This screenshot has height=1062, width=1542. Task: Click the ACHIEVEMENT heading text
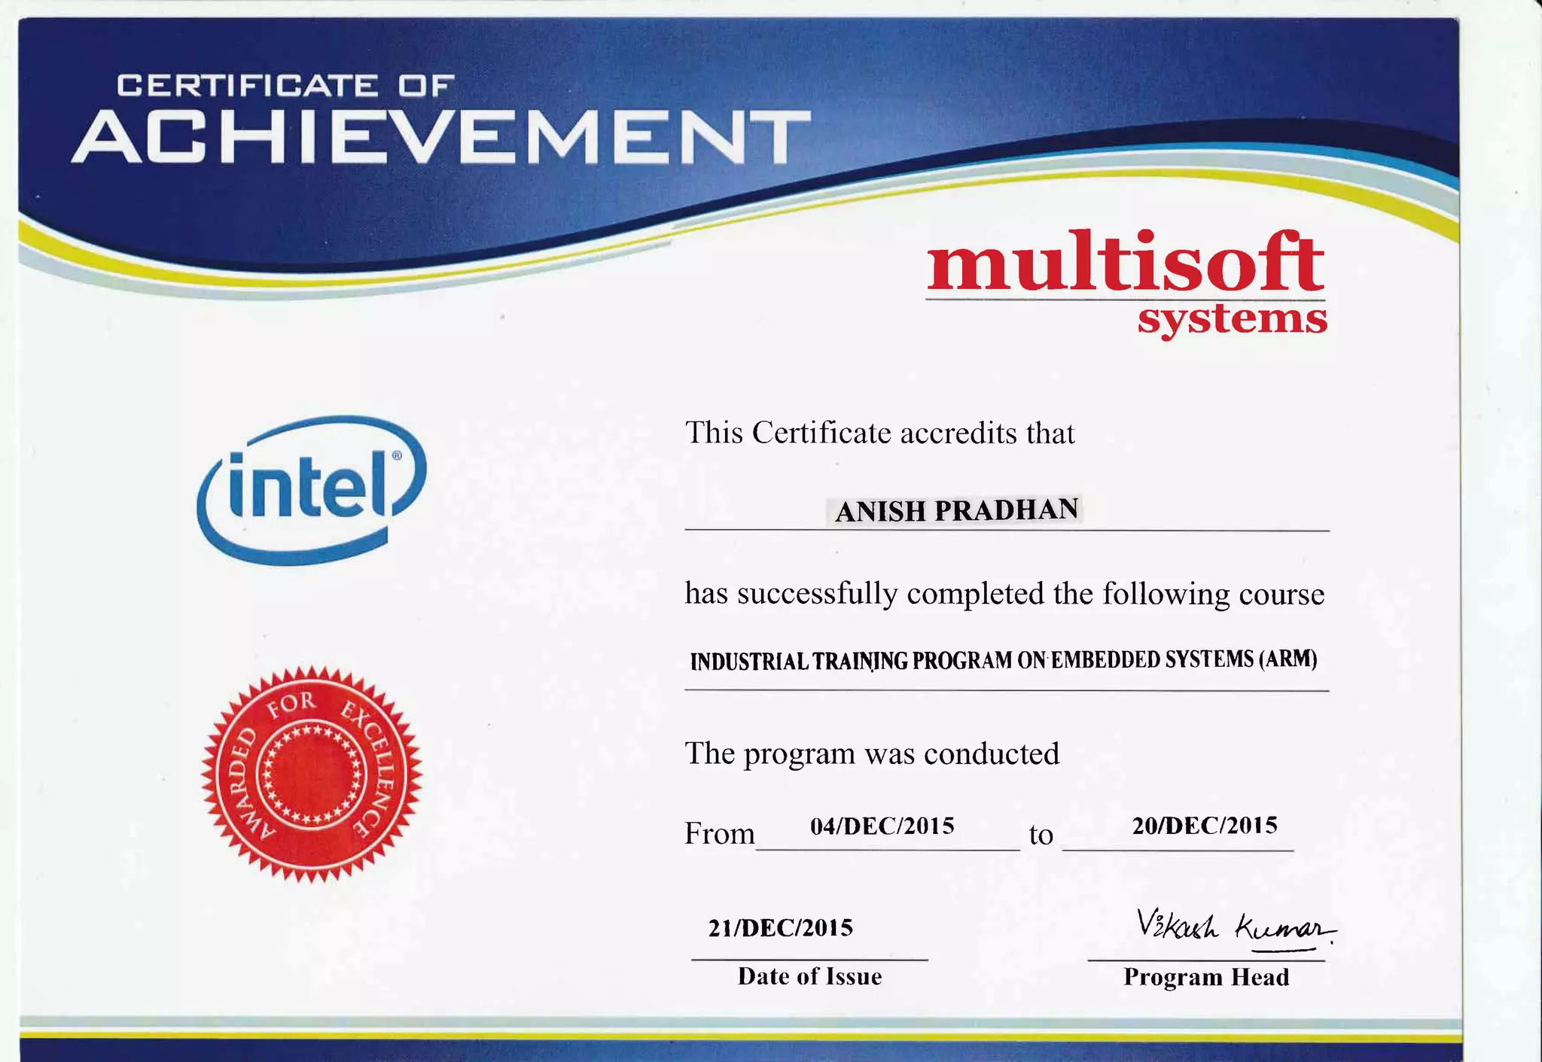(441, 136)
